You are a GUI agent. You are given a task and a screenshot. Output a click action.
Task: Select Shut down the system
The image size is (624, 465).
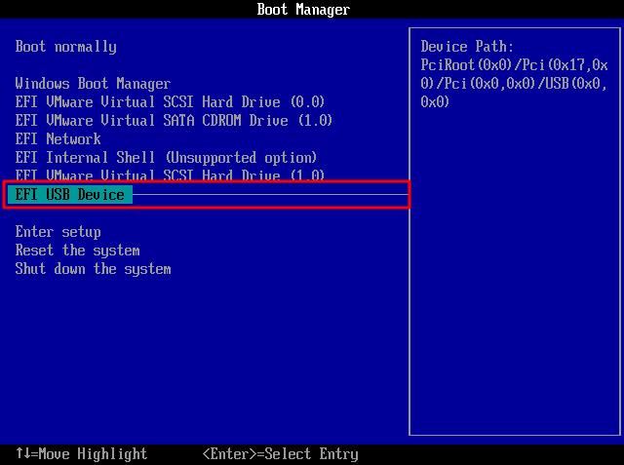[x=94, y=269]
